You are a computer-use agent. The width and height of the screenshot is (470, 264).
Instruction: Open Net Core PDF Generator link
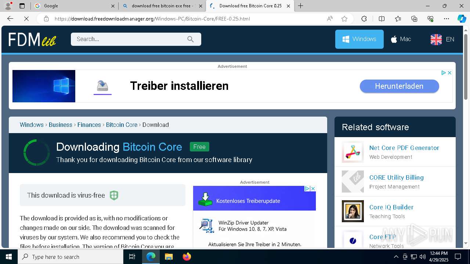[404, 148]
